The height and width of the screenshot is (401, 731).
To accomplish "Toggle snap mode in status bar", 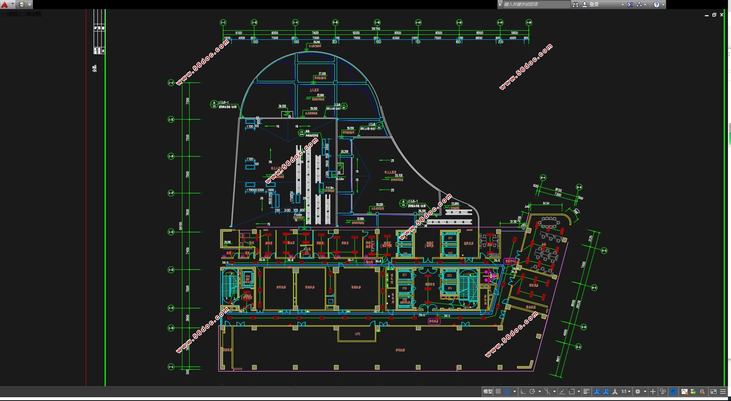I will (x=507, y=392).
